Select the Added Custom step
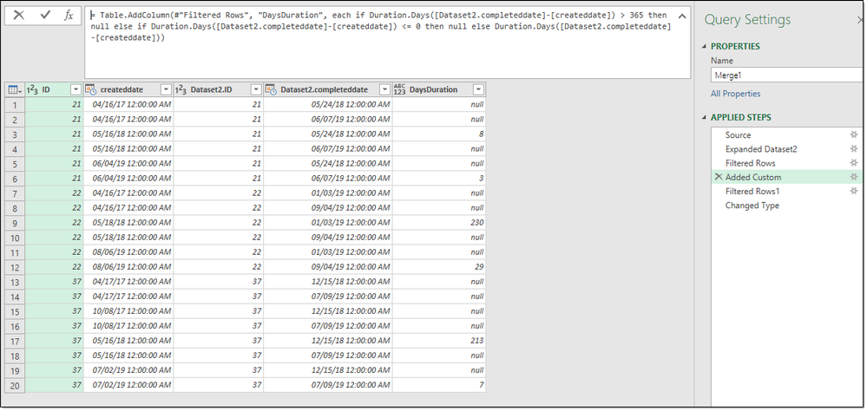This screenshot has height=411, width=867. (753, 178)
